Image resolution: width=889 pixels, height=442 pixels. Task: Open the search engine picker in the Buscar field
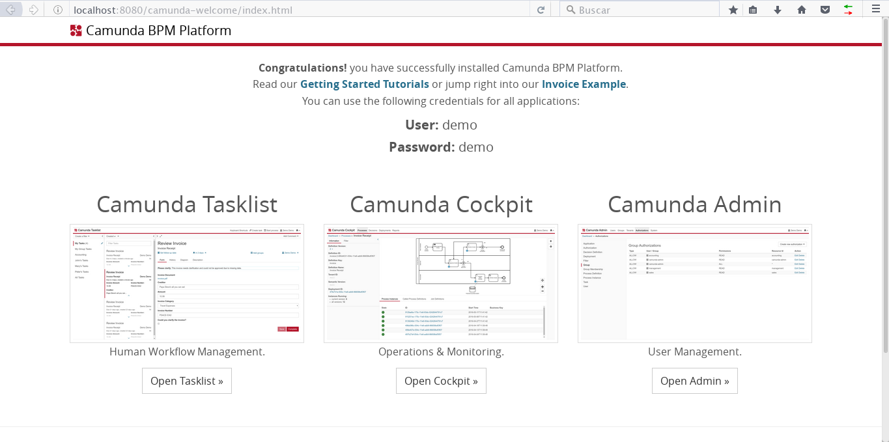point(569,9)
